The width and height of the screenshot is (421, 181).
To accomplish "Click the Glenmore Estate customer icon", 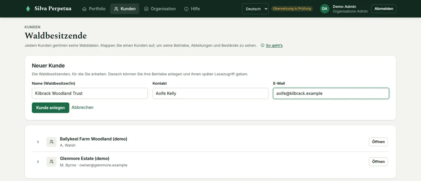I will 52,161.
